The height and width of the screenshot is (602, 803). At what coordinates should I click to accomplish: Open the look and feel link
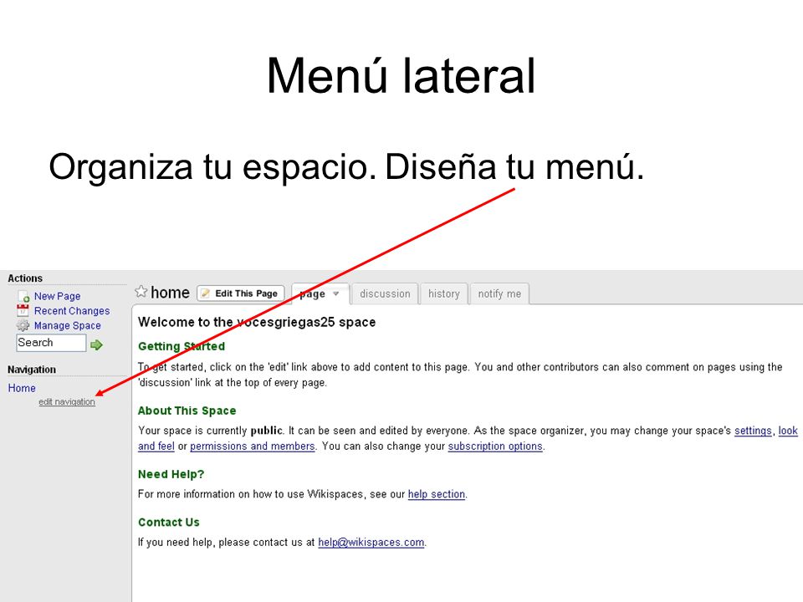(788, 431)
